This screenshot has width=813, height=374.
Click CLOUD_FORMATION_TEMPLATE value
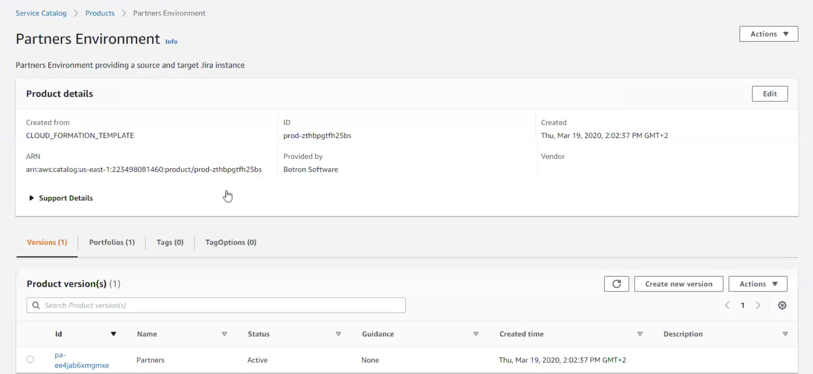click(x=80, y=135)
